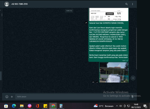The image size is (150, 109).
Task: Click the +62 812-7380-2155 contact name header
Action: tap(19, 4)
